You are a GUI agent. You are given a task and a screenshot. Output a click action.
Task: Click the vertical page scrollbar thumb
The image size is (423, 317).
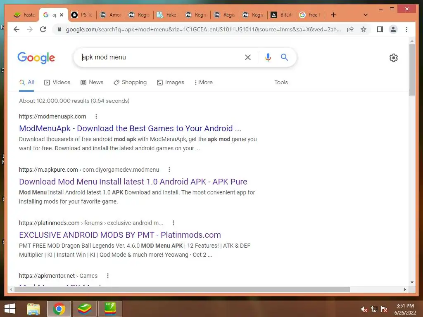pyautogui.click(x=412, y=70)
